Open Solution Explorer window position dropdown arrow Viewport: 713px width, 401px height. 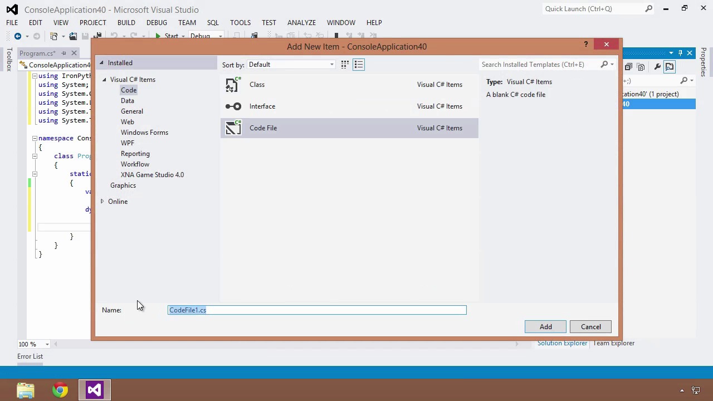pos(671,53)
